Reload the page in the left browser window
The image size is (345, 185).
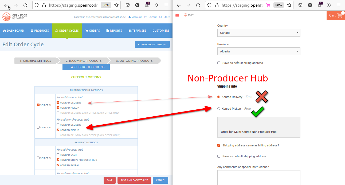pyautogui.click(x=25, y=5)
